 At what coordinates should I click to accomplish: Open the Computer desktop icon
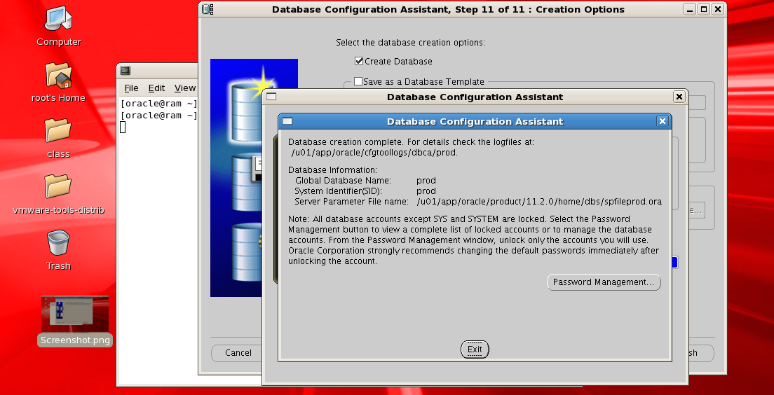tap(59, 20)
